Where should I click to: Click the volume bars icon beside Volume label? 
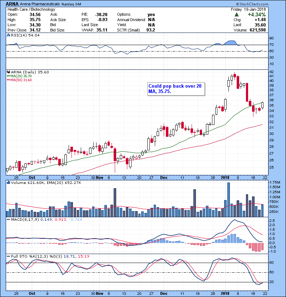[x=8, y=182]
